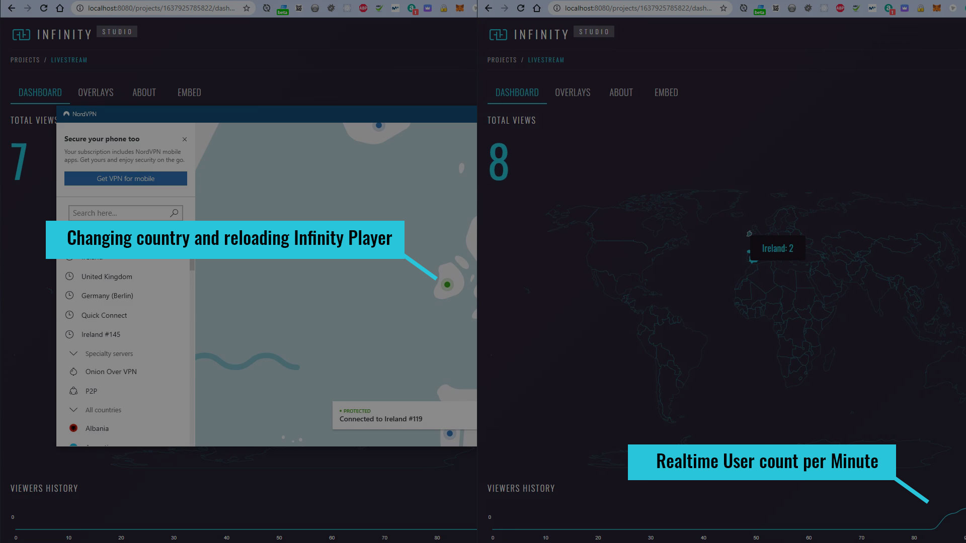Open the Livestream breadcrumb link in right window
Screen dimensions: 966x543
(545, 60)
